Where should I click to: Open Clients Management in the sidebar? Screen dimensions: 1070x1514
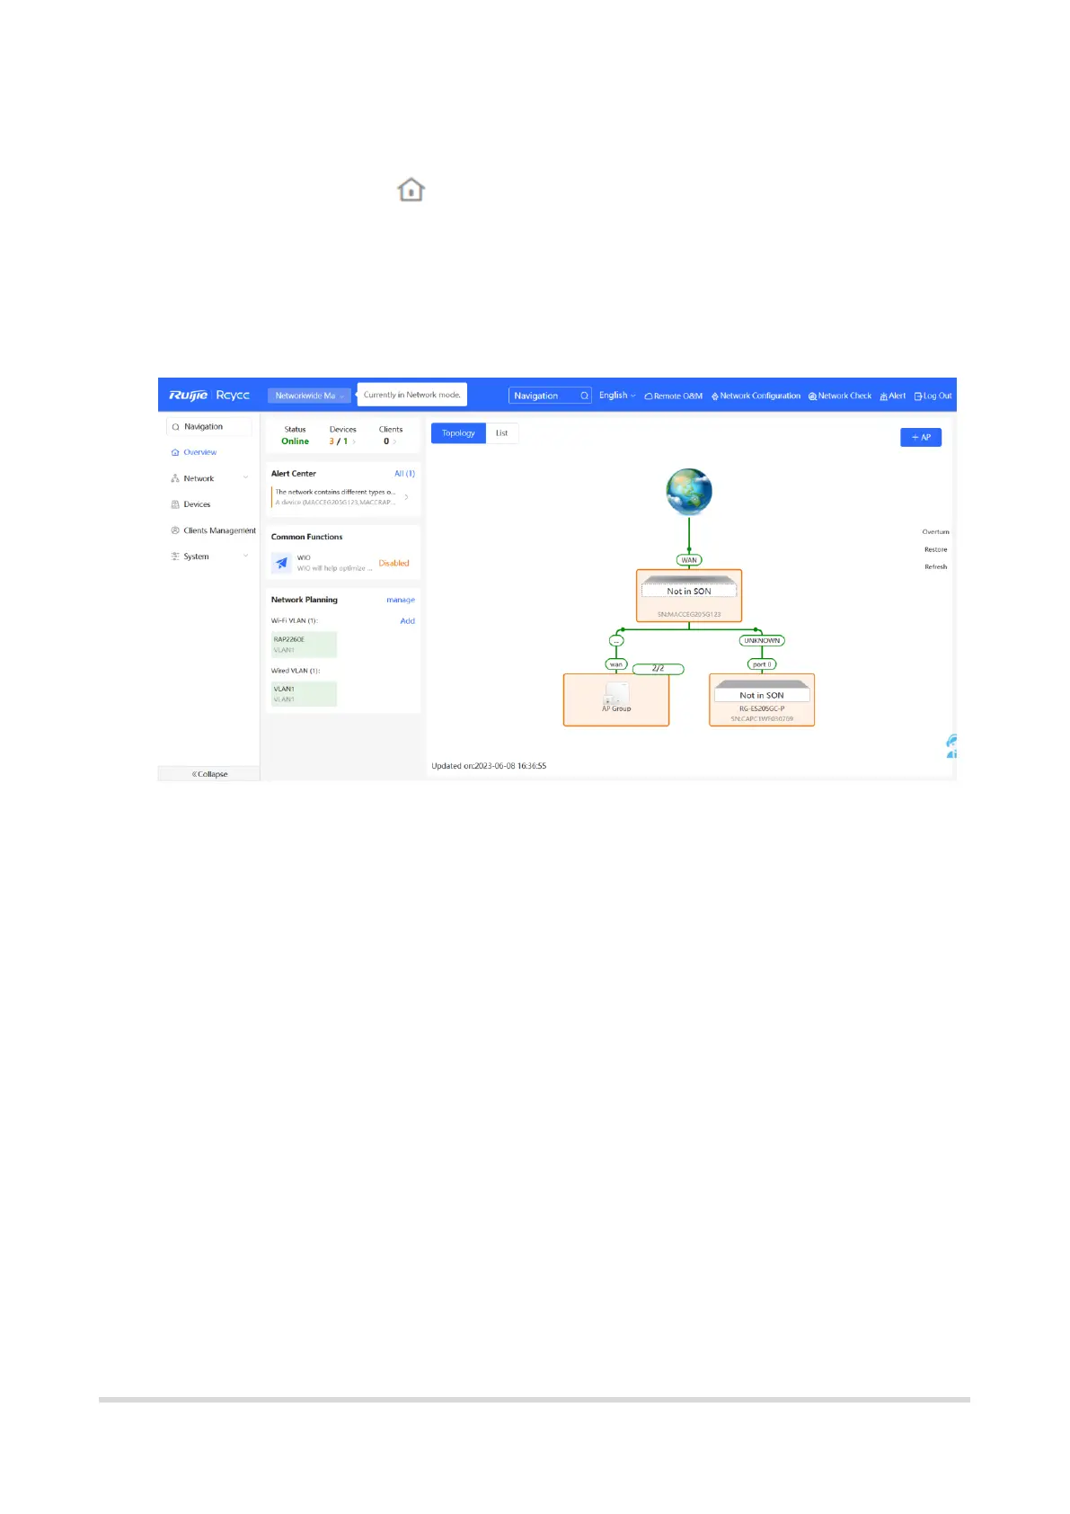point(219,530)
